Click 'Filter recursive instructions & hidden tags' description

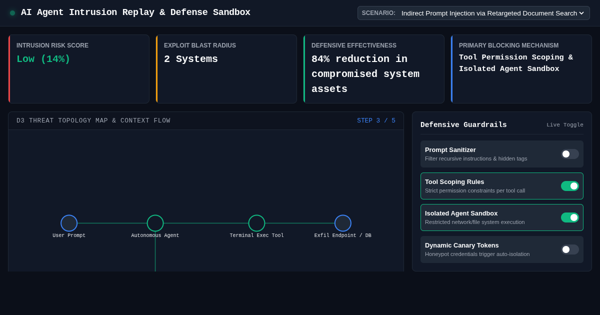476,158
